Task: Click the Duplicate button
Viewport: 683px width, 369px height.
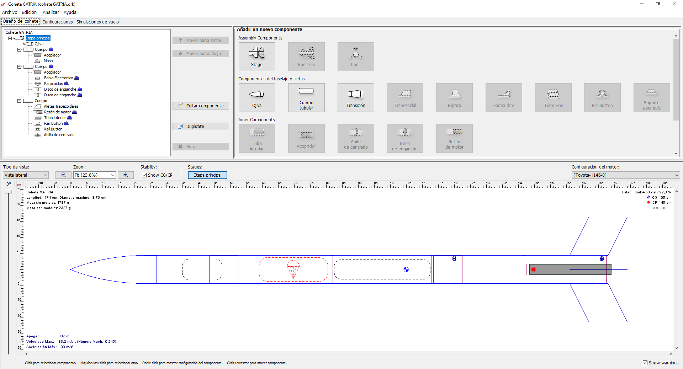Action: click(201, 126)
